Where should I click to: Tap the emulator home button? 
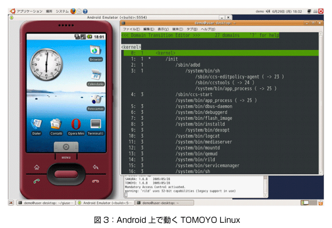point(37,167)
